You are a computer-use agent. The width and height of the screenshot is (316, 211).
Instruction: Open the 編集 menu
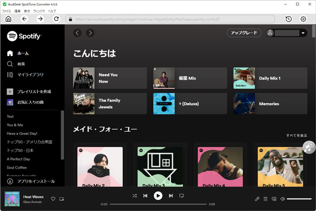(x=17, y=11)
